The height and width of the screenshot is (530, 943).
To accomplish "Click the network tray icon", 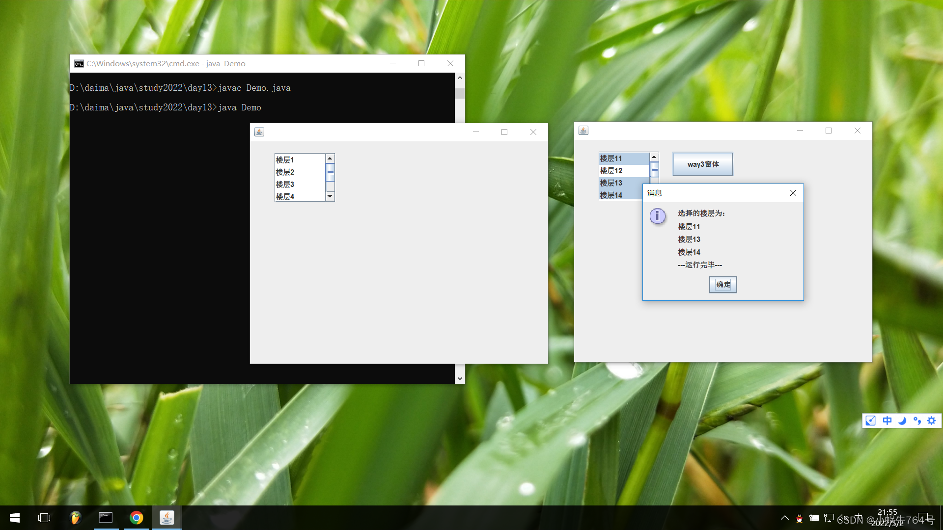I will (x=829, y=518).
